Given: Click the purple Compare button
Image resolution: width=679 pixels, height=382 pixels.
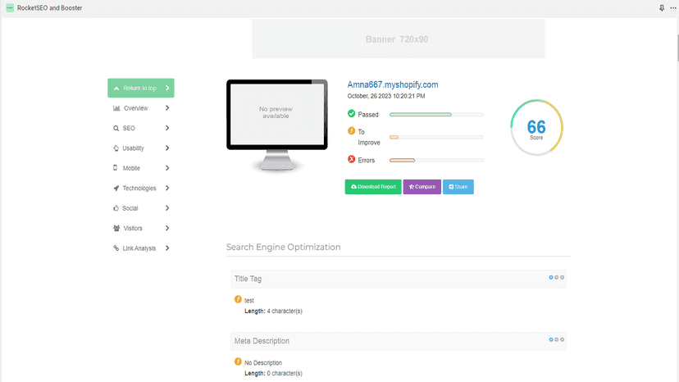Looking at the screenshot, I should pyautogui.click(x=422, y=187).
